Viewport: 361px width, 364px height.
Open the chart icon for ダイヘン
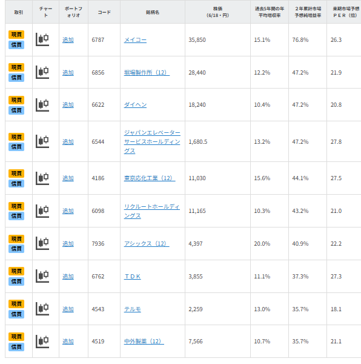pos(42,105)
